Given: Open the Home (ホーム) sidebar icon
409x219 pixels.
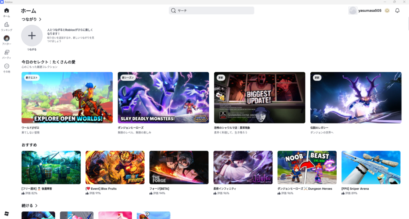Looking at the screenshot, I should [6, 11].
